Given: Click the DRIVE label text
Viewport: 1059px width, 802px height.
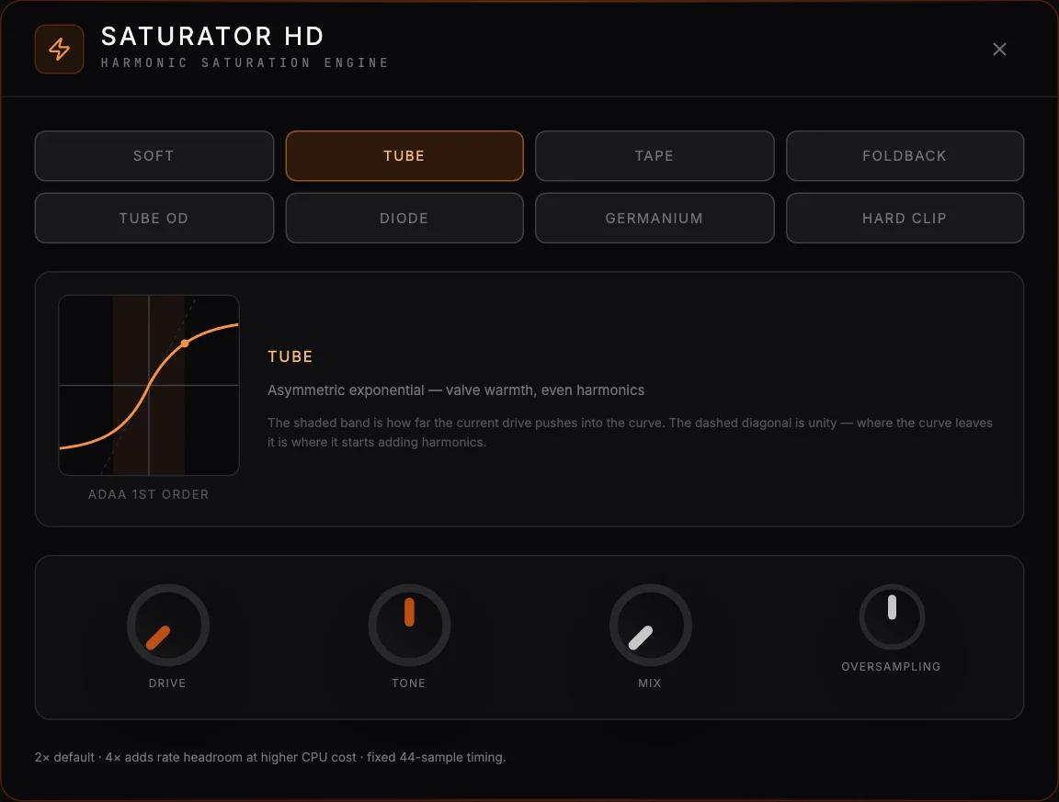Looking at the screenshot, I should click(x=167, y=683).
